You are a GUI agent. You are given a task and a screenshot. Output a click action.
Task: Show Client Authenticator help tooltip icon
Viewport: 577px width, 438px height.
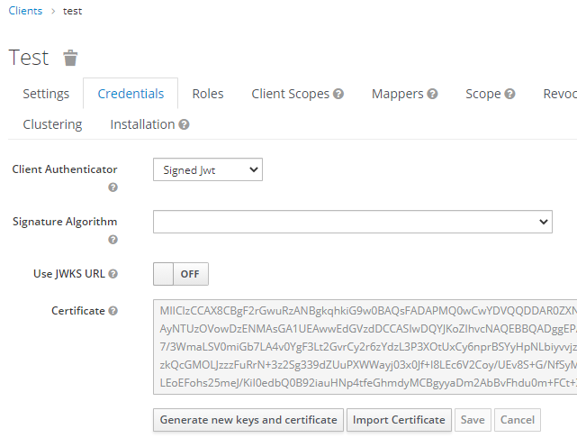pyautogui.click(x=113, y=187)
